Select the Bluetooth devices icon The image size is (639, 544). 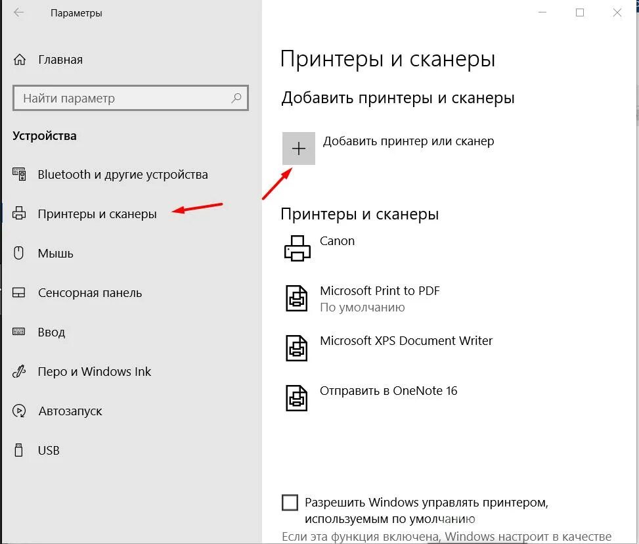coord(19,174)
